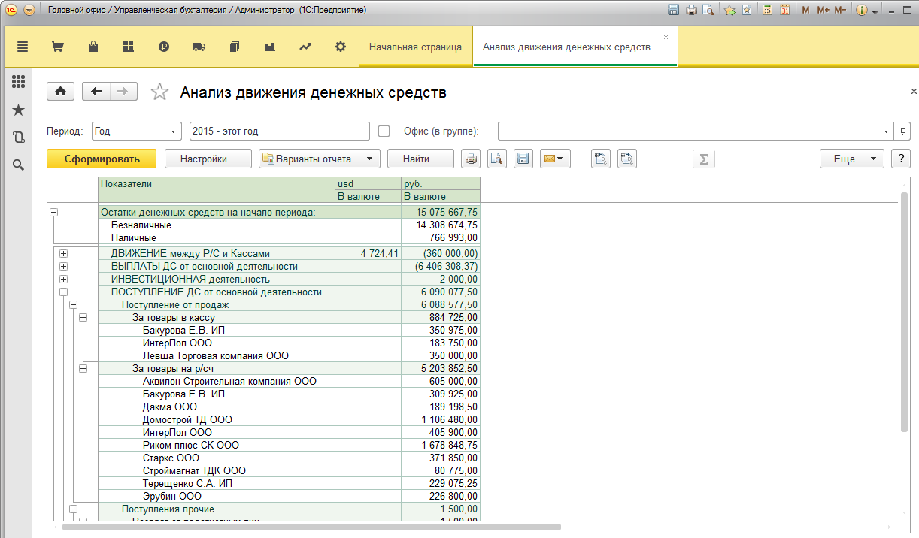
Task: Click the ellipsis to choose the period
Action: (362, 131)
